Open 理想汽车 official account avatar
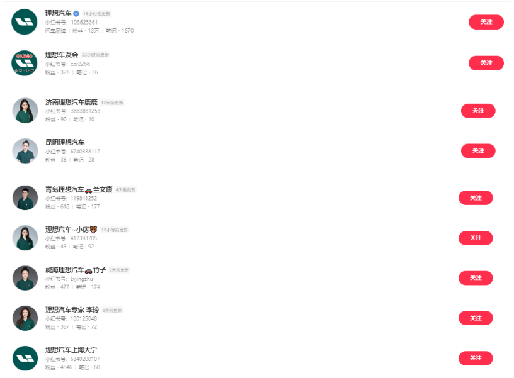 (x=25, y=22)
